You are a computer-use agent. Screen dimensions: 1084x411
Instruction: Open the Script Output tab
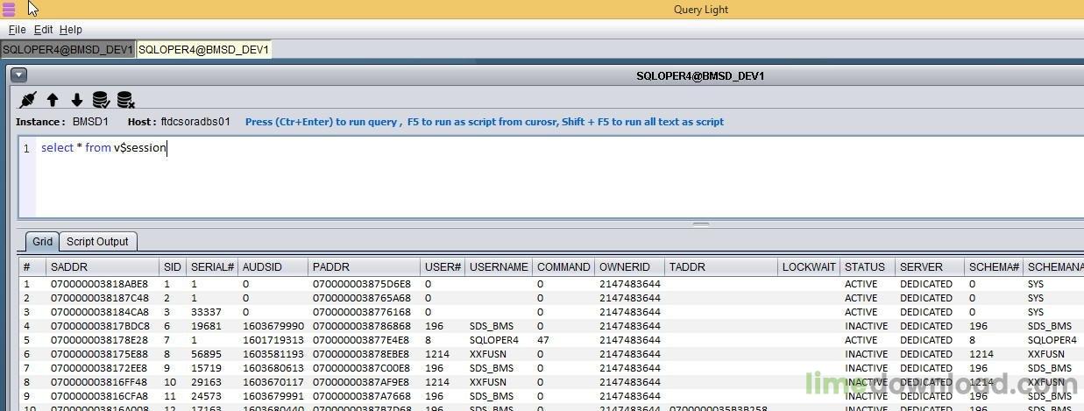(97, 242)
